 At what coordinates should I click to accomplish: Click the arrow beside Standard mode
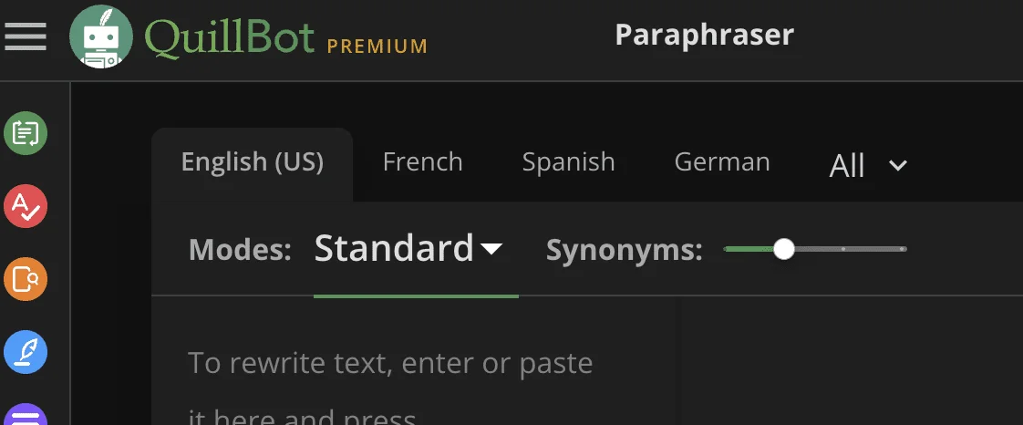click(x=491, y=249)
